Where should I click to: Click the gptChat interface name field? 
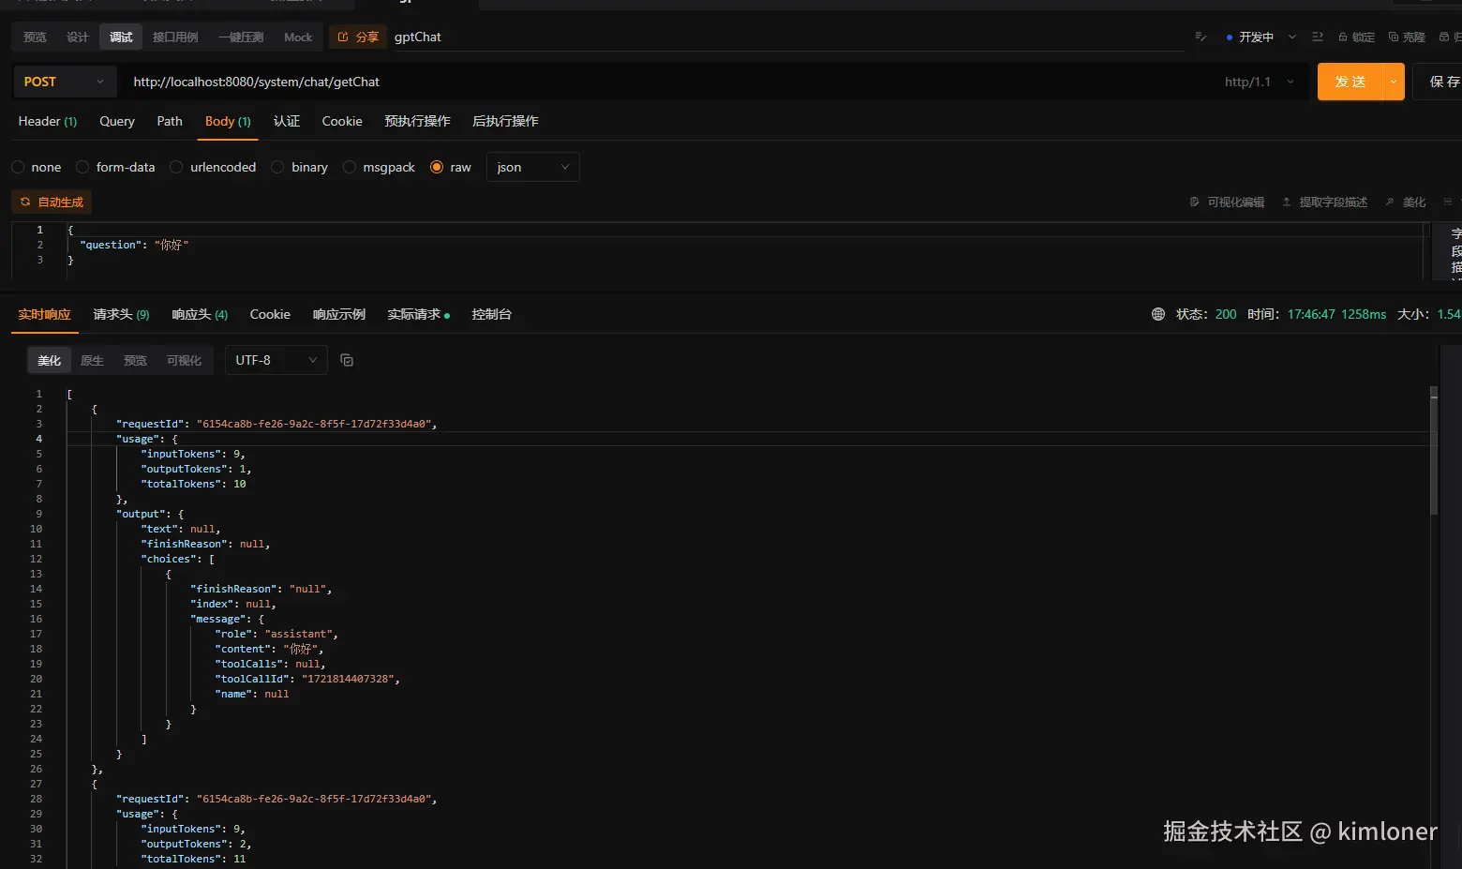pos(787,37)
